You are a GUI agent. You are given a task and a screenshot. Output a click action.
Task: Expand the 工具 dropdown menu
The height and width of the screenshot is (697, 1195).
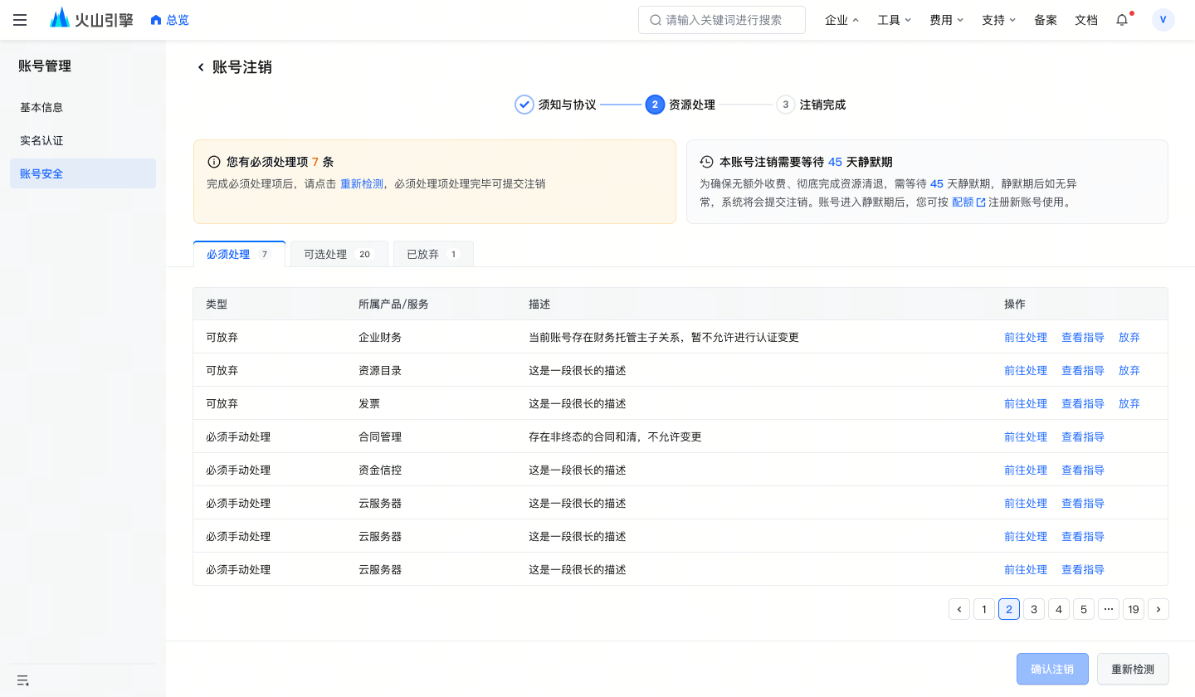(894, 20)
